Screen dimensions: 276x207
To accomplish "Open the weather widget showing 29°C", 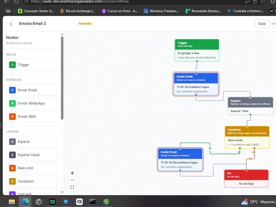I will point(258,202).
